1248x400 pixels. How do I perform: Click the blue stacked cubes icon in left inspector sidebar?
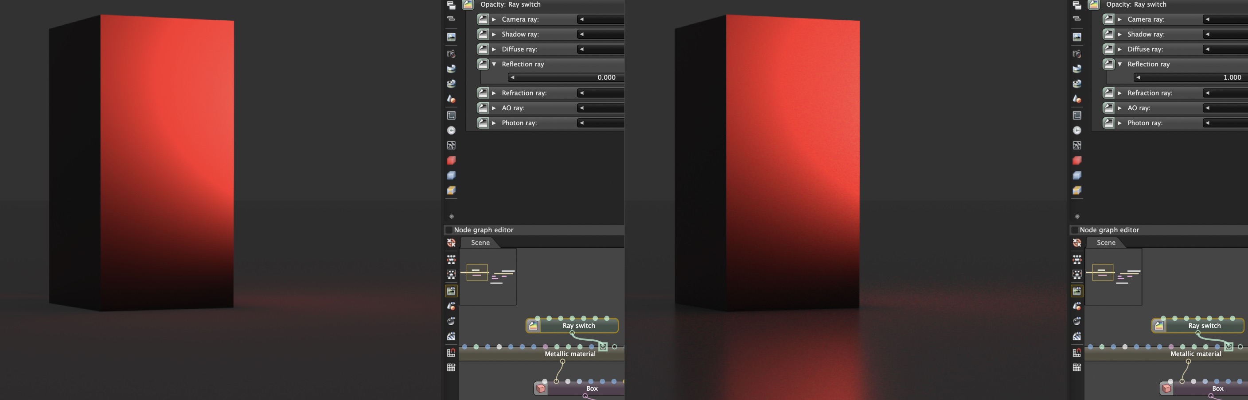pyautogui.click(x=451, y=176)
